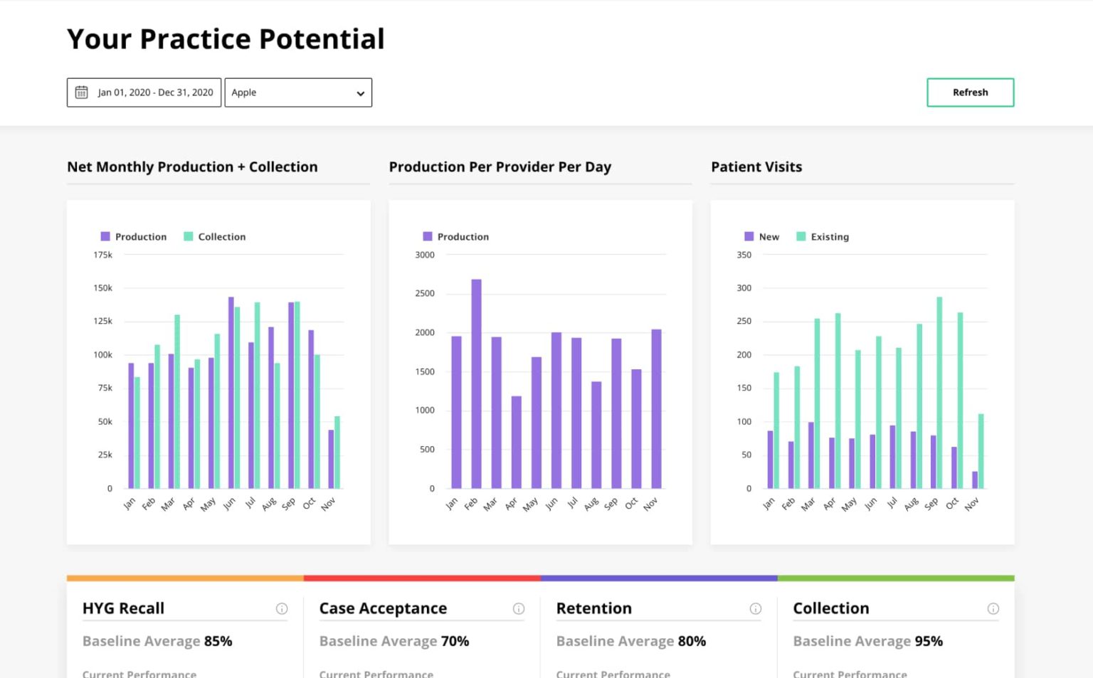Viewport: 1093px width, 678px height.
Task: Select the Case Acceptance card title
Action: (383, 608)
